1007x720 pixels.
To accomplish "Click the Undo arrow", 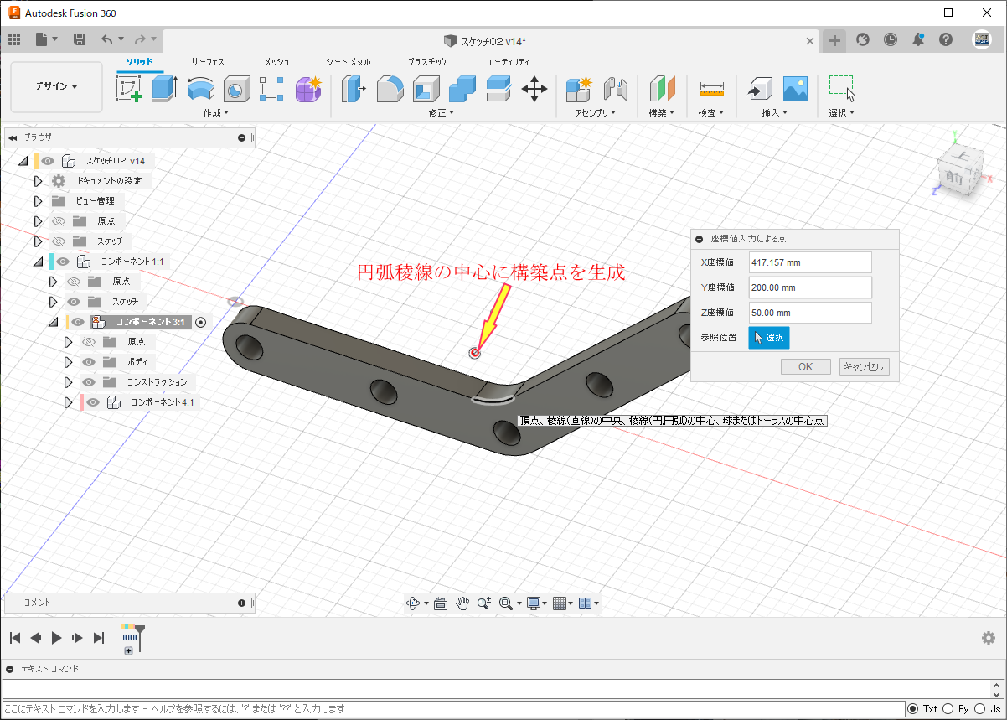I will coord(106,39).
